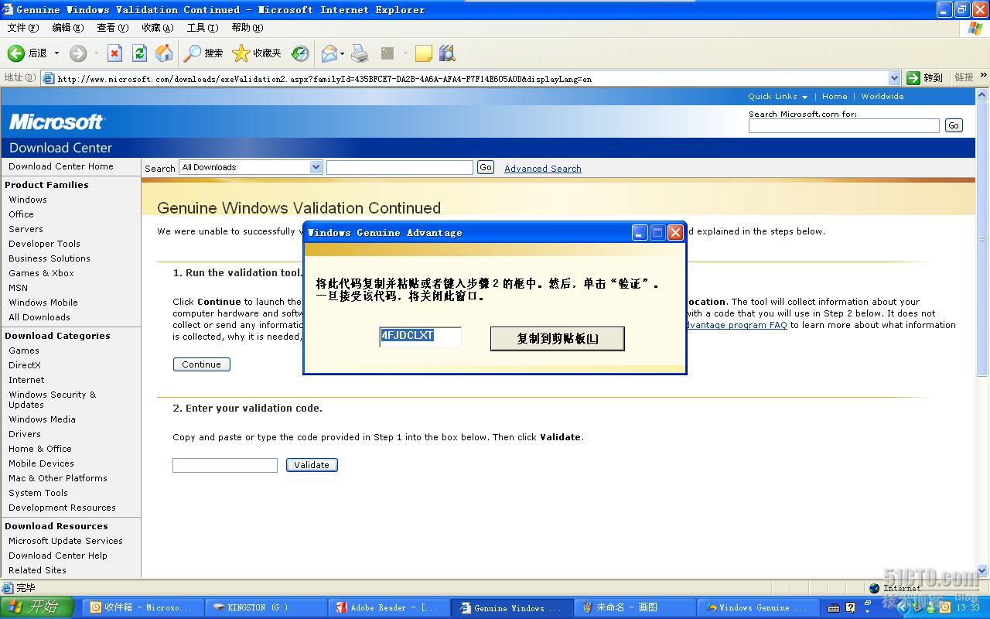Open the Back button history dropdown arrow
This screenshot has width=990, height=619.
coord(56,53)
